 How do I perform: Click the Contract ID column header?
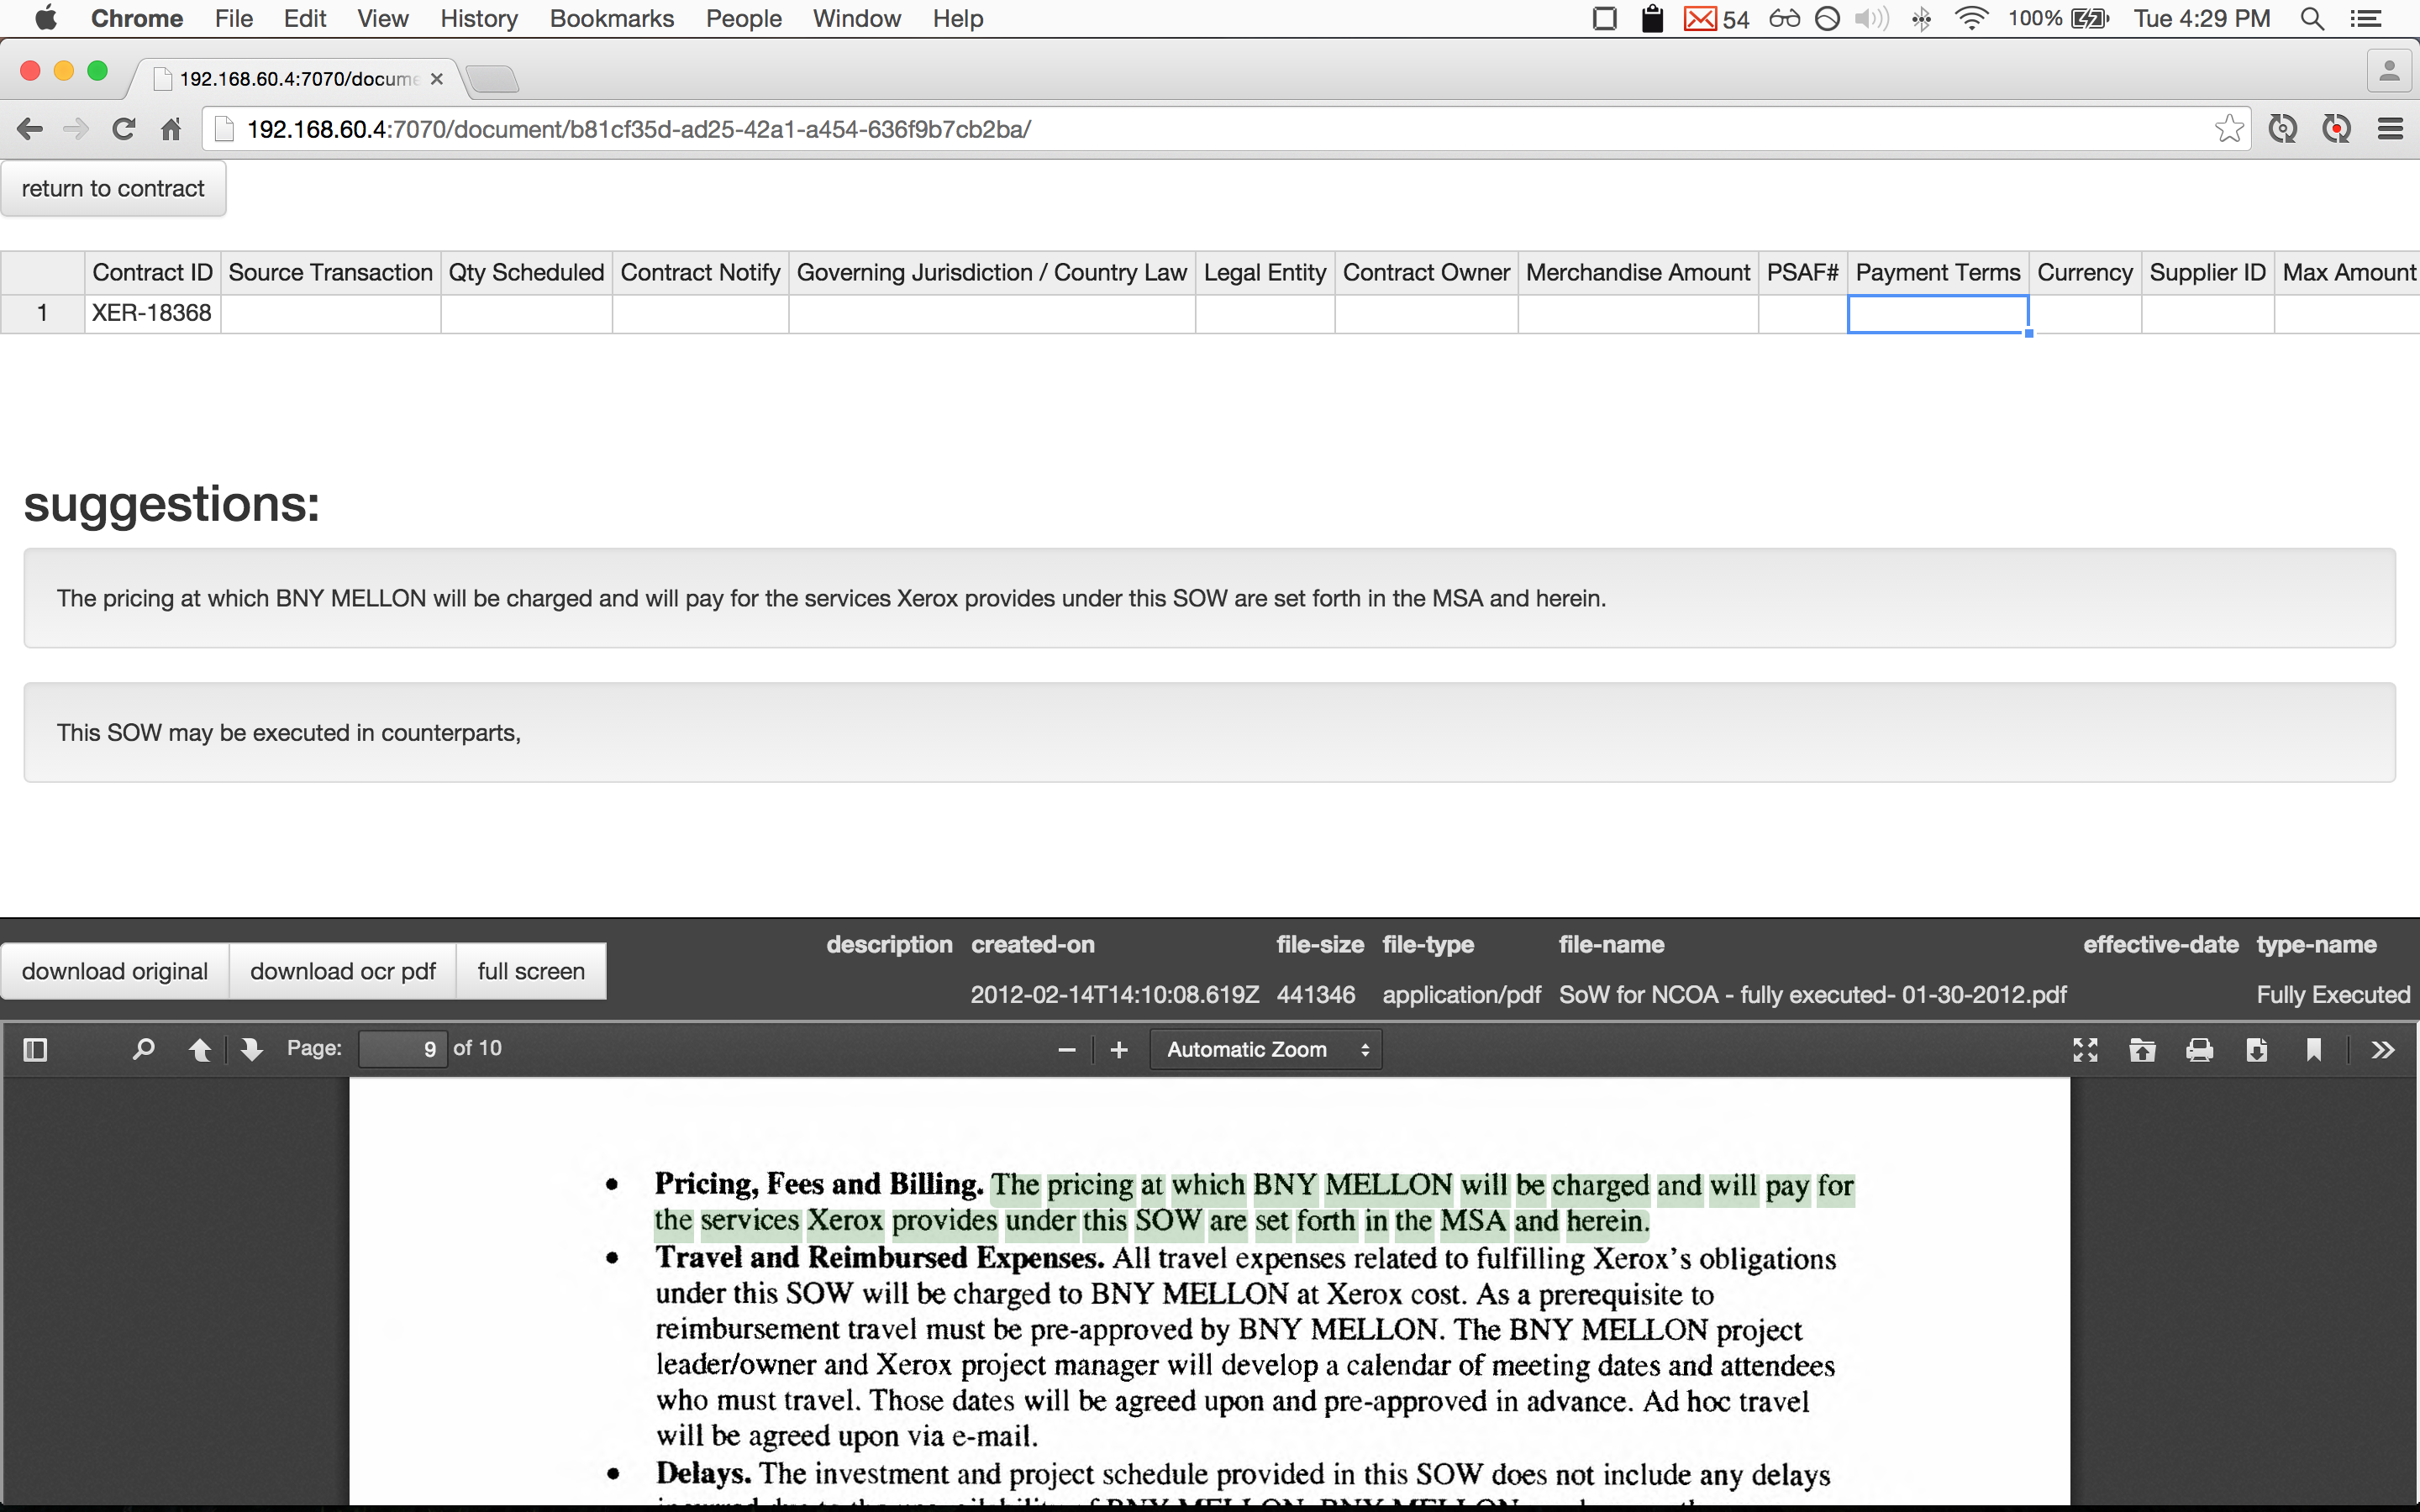pyautogui.click(x=152, y=273)
